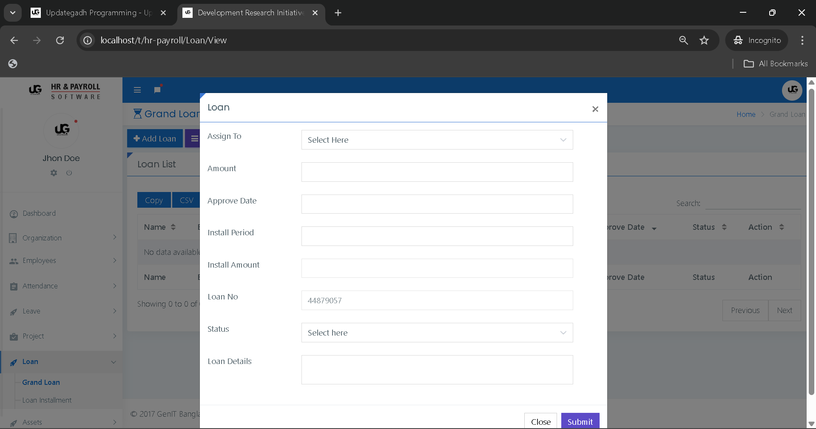Open the Assign To dropdown
Viewport: 816px width, 429px height.
pos(437,140)
